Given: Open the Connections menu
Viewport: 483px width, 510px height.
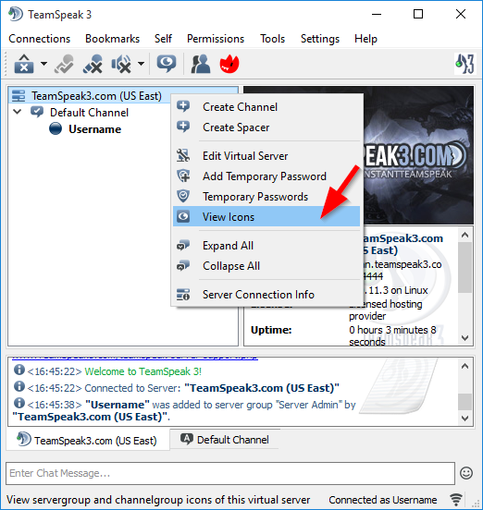Looking at the screenshot, I should click(x=40, y=39).
